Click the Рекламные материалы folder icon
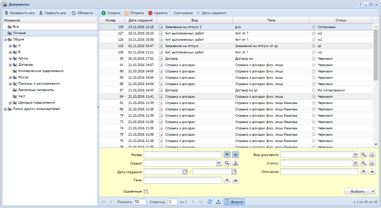Image resolution: width=381 pixels, height=208 pixels. pyautogui.click(x=15, y=90)
